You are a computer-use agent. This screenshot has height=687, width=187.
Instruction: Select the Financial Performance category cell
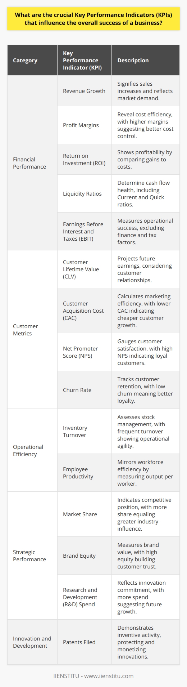(32, 163)
